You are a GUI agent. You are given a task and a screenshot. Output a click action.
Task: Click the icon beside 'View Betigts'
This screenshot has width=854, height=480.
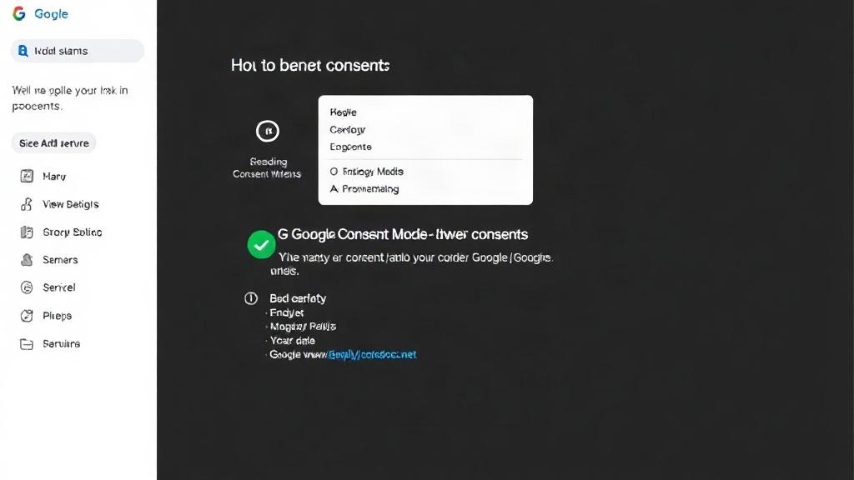pyautogui.click(x=27, y=204)
